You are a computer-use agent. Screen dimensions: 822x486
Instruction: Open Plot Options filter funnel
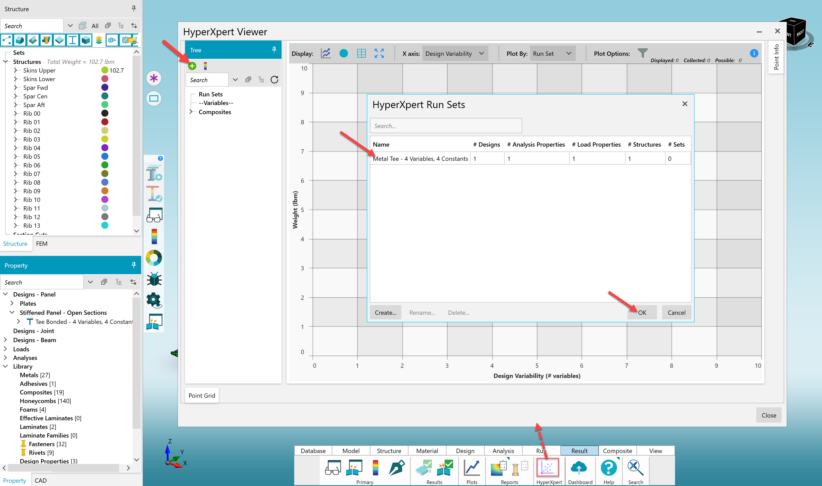click(642, 53)
